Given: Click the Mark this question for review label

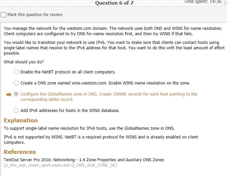Looking at the screenshot, I should pyautogui.click(x=35, y=15).
